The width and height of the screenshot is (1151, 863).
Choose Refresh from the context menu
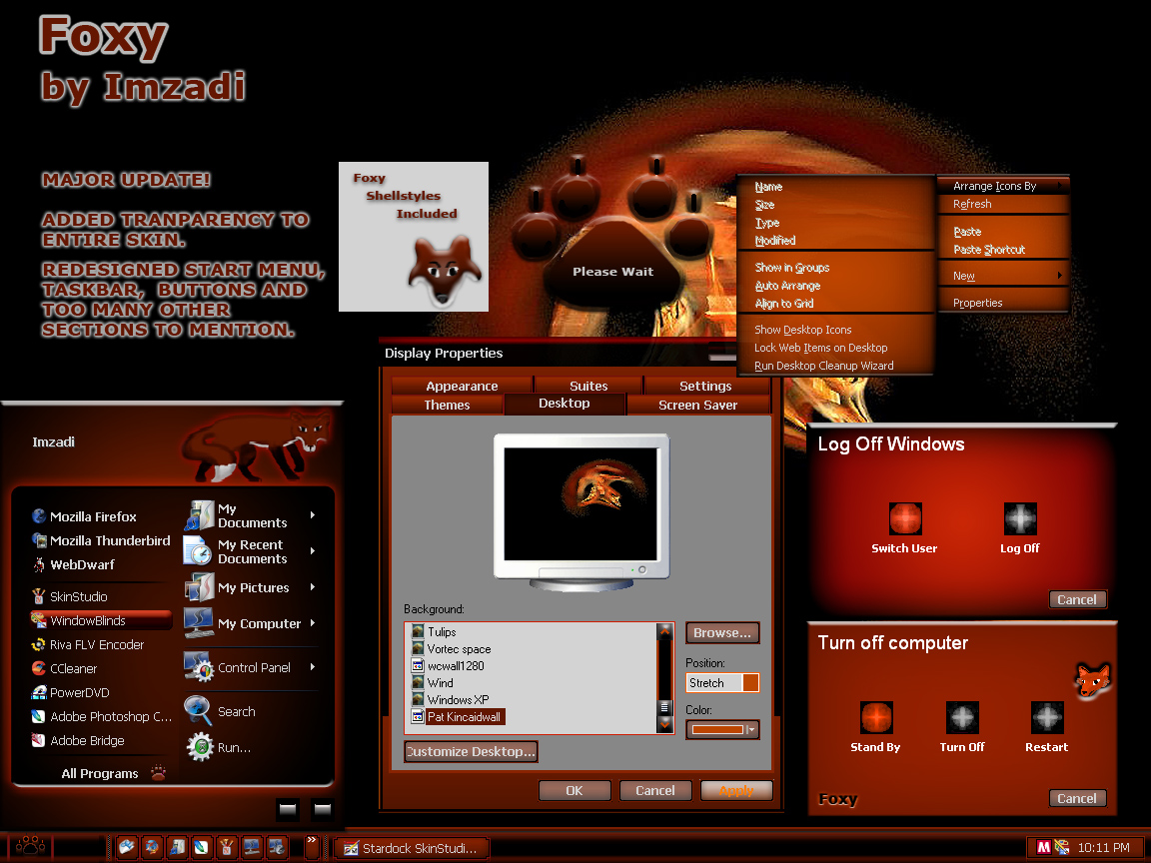click(x=972, y=204)
